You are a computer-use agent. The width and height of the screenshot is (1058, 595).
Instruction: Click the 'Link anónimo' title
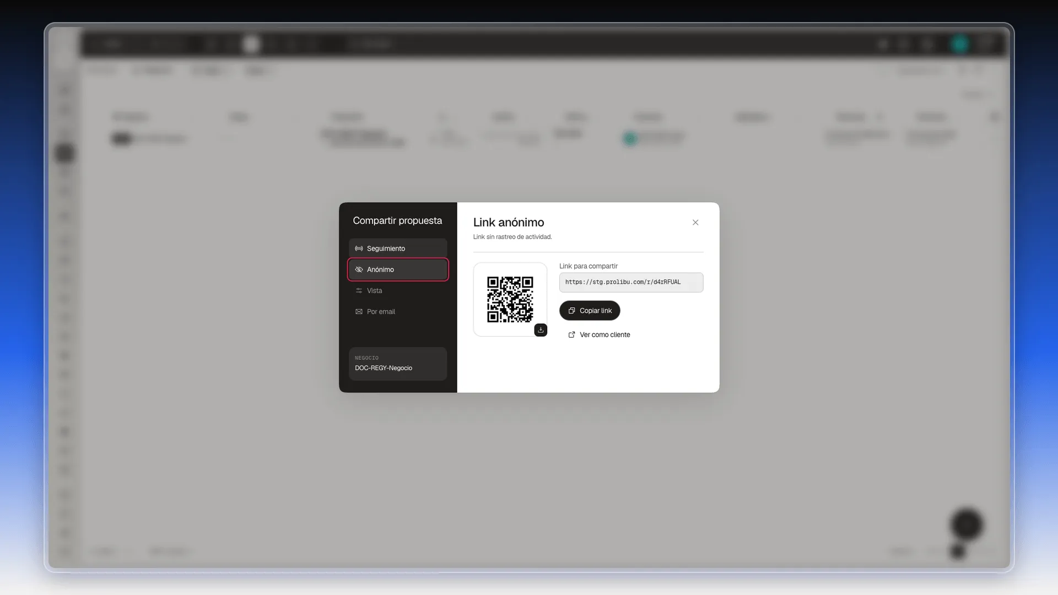click(508, 222)
